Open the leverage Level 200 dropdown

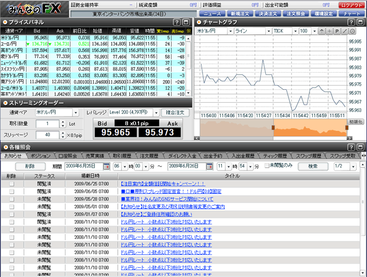point(156,112)
